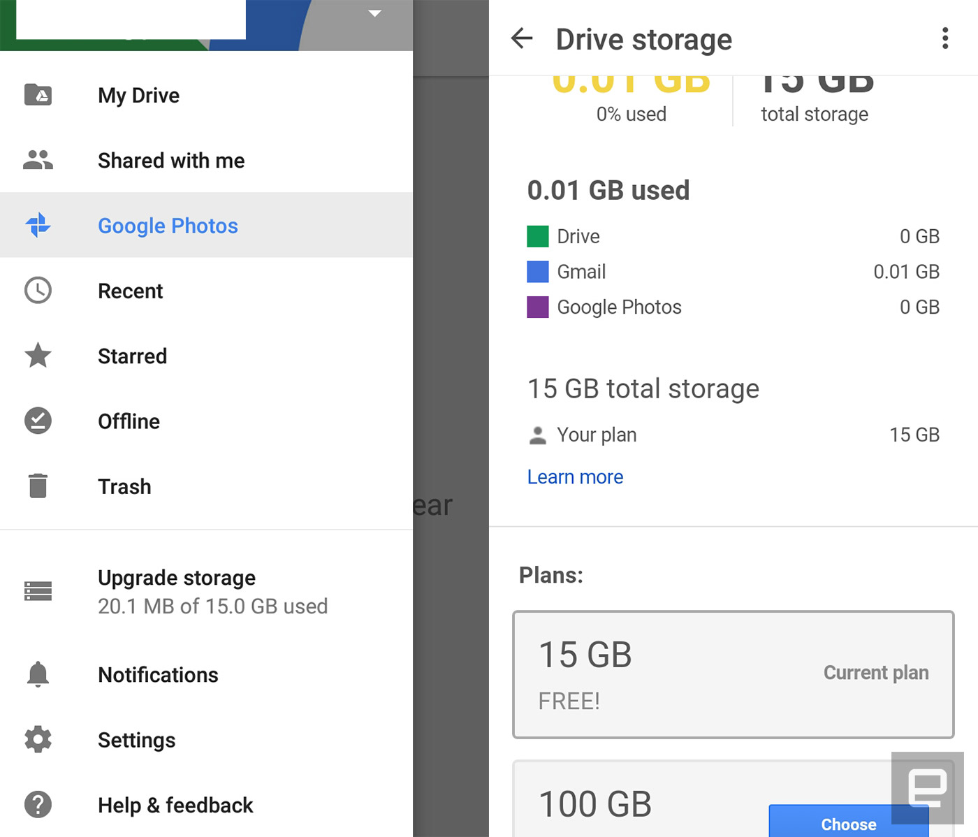Image resolution: width=978 pixels, height=837 pixels.
Task: Open Settings gear icon
Action: tap(38, 739)
